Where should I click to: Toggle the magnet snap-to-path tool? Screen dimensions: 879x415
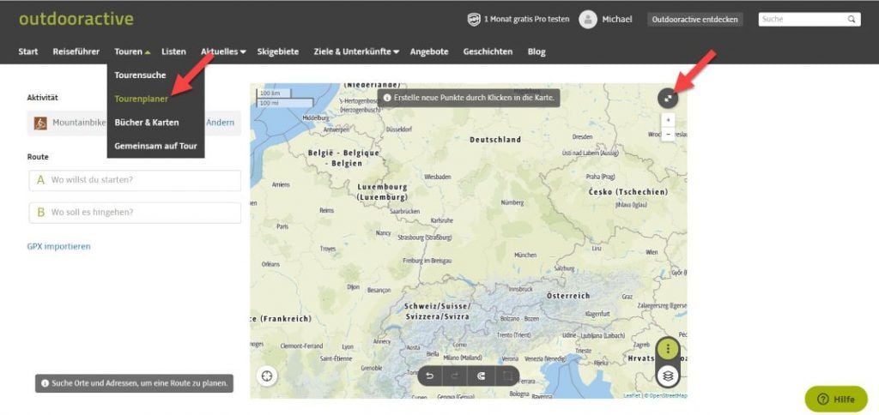[481, 376]
